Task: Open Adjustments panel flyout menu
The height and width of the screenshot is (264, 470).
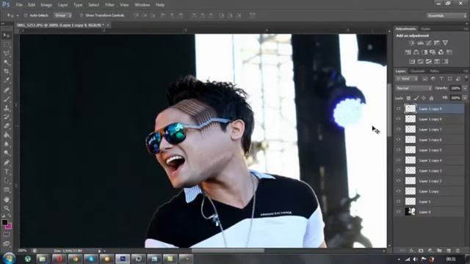Action: click(x=466, y=29)
